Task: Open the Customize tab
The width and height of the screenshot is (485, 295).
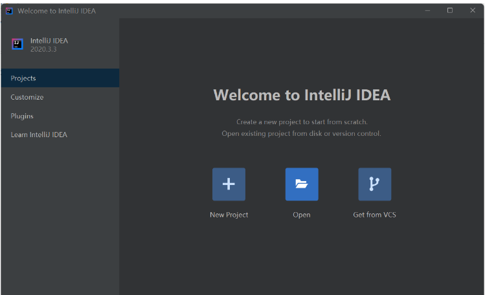Action: (60, 97)
